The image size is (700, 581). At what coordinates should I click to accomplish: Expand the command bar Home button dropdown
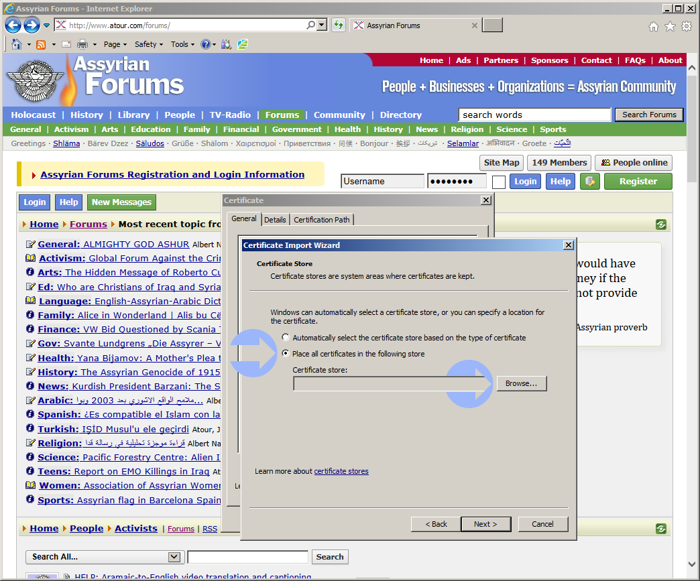click(29, 45)
